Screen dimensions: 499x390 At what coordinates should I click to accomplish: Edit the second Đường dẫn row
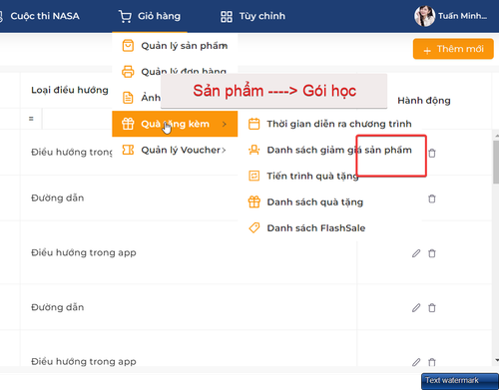(416, 308)
